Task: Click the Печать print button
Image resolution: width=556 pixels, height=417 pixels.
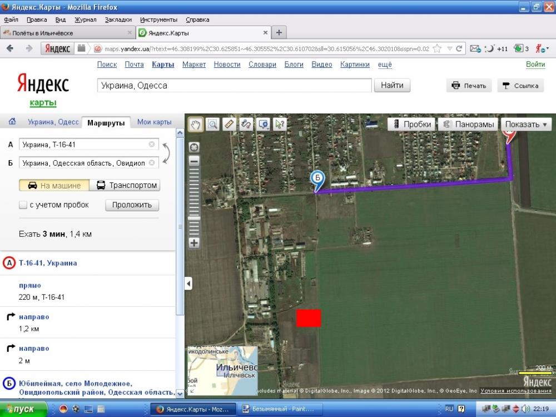Action: (469, 86)
